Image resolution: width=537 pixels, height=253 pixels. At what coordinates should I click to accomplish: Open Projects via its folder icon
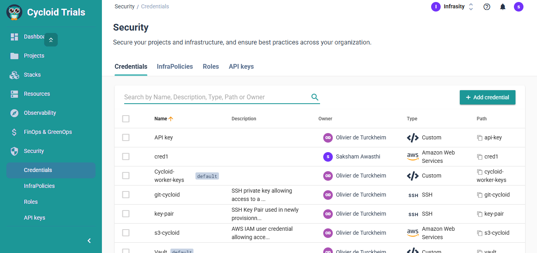[x=14, y=56]
